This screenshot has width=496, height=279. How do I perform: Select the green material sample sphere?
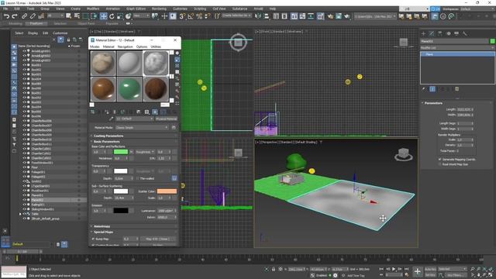pyautogui.click(x=129, y=89)
